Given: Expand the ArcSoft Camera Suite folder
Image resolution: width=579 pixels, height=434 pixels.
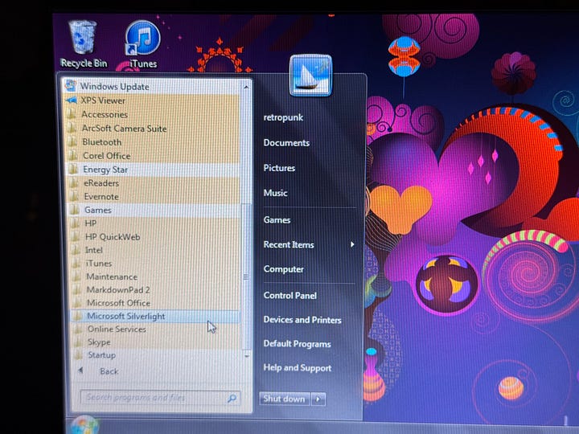Looking at the screenshot, I should coord(153,129).
